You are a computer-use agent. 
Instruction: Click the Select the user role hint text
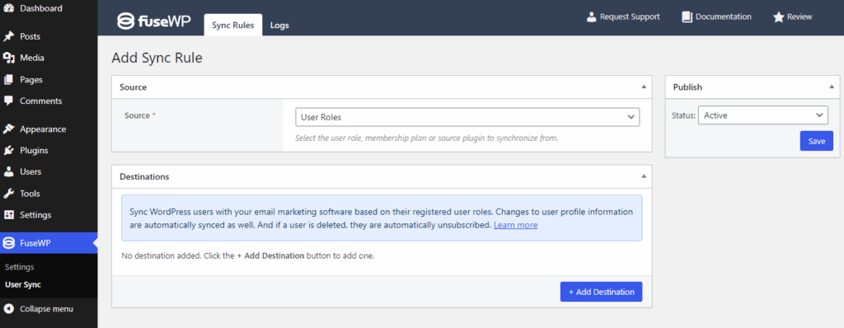(427, 138)
